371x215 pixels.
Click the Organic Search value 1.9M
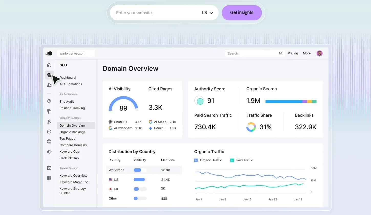pyautogui.click(x=253, y=101)
